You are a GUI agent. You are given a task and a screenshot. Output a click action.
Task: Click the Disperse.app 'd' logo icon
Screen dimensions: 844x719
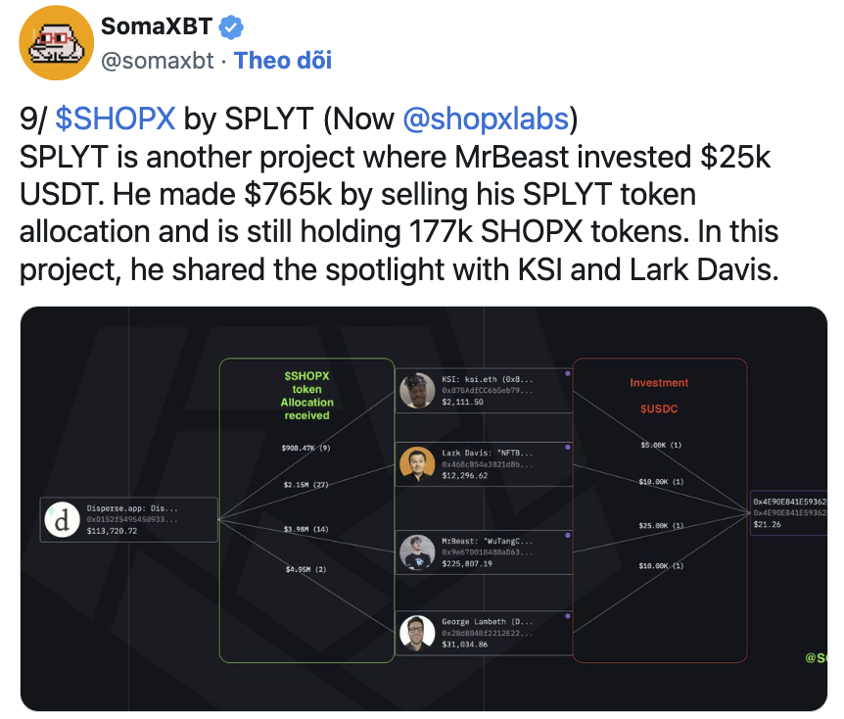pos(63,520)
